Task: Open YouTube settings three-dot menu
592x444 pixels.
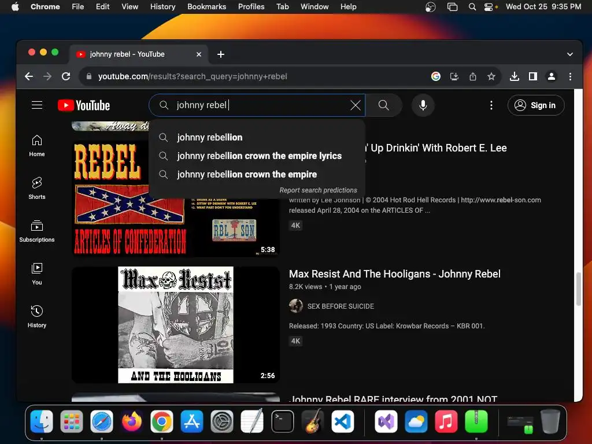Action: (491, 105)
